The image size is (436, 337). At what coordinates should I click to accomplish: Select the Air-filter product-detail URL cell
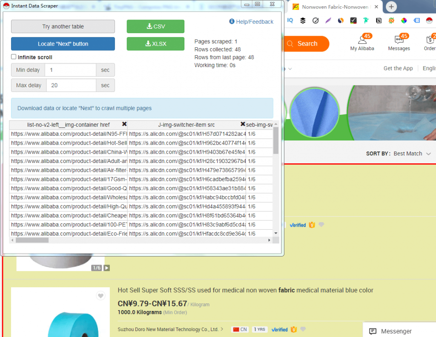pyautogui.click(x=69, y=170)
